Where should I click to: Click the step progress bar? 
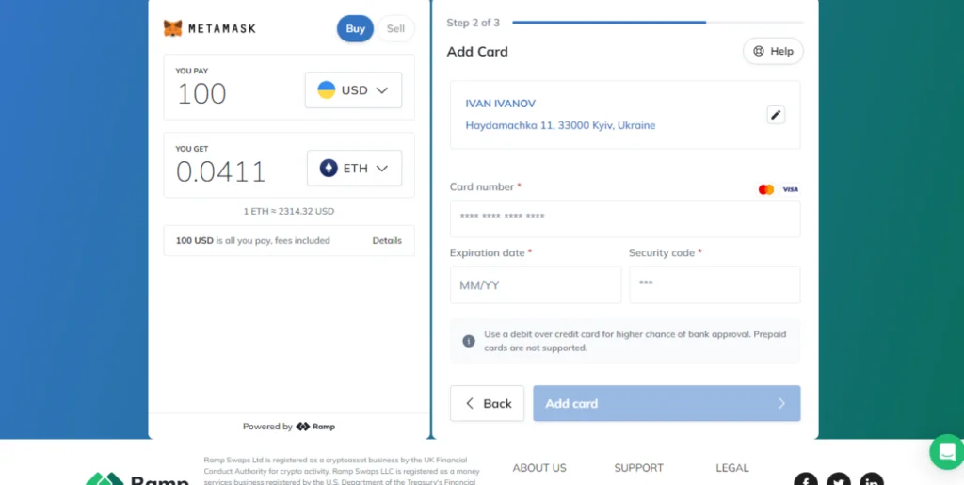tap(658, 22)
